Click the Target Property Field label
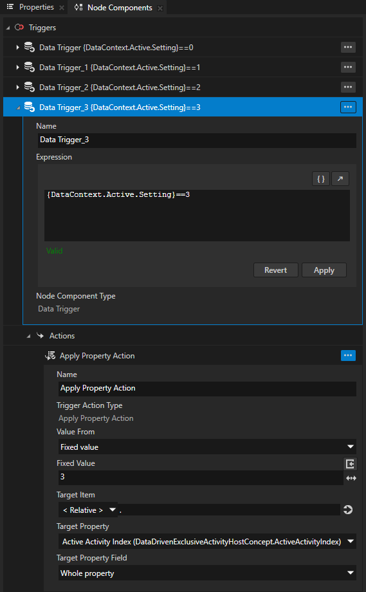This screenshot has height=592, width=366. click(x=92, y=558)
